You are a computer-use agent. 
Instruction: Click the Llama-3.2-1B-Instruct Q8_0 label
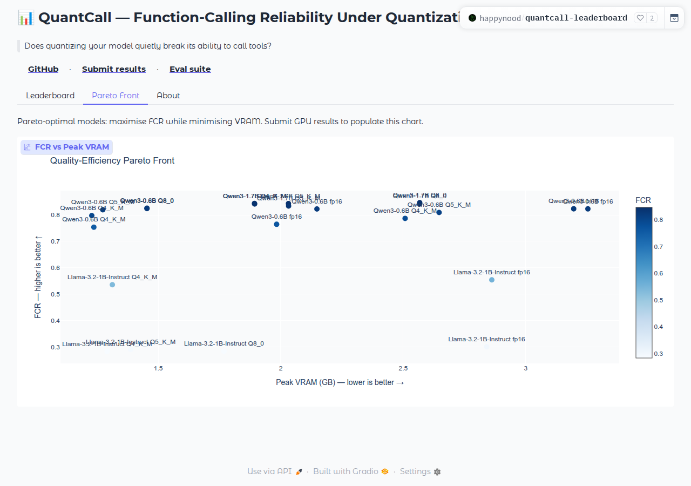click(224, 343)
